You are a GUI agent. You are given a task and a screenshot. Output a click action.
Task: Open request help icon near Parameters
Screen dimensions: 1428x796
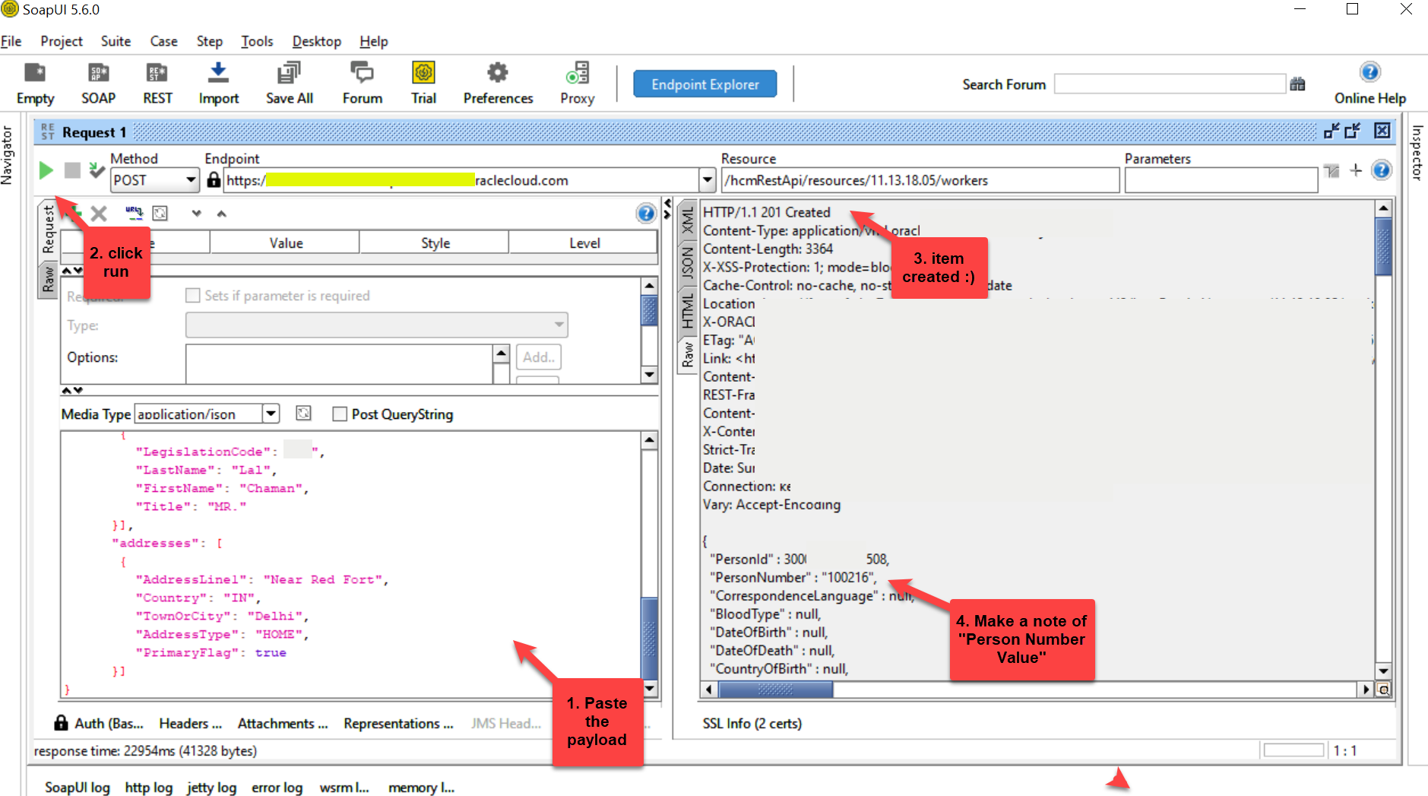pyautogui.click(x=1382, y=170)
